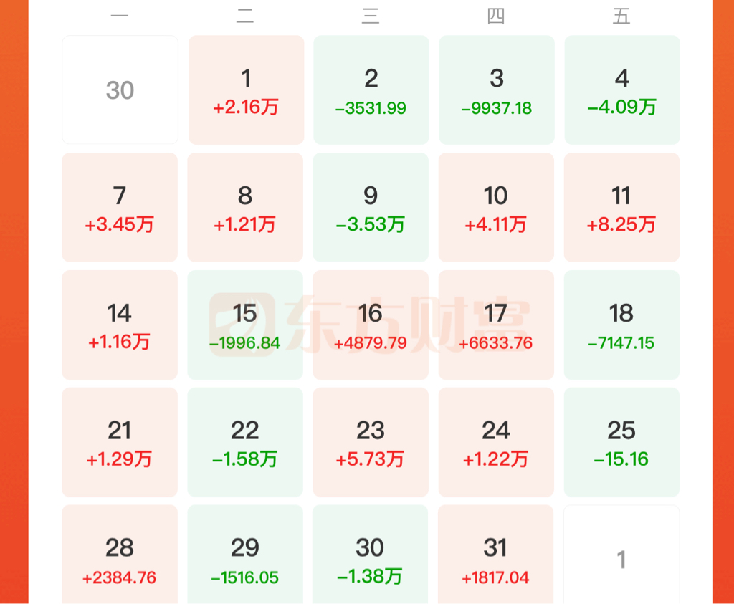The height and width of the screenshot is (604, 734).
Task: Tap the greyed-out previous month day 30
Action: click(x=120, y=90)
